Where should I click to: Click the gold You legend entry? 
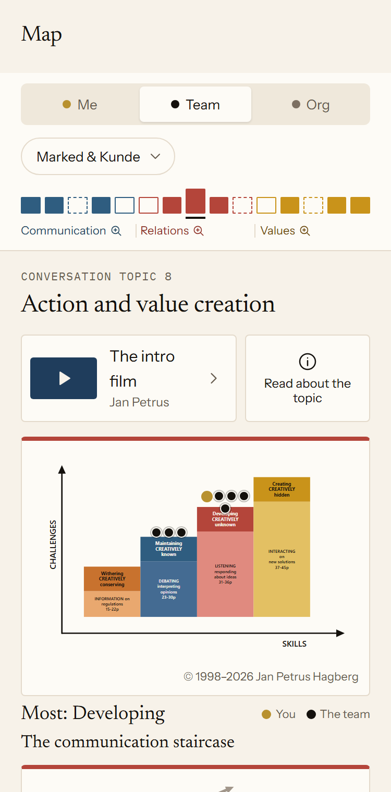point(279,714)
